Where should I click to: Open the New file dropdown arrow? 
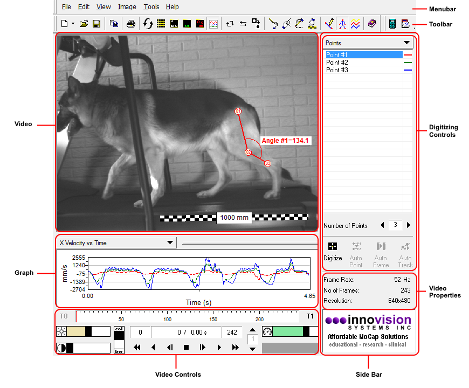click(73, 24)
